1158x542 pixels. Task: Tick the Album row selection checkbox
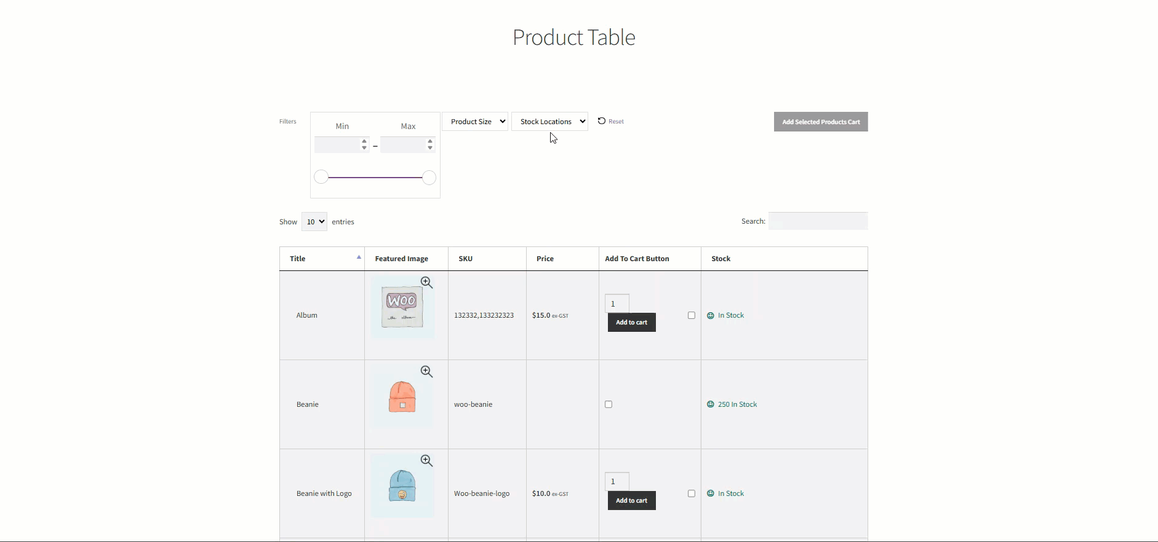692,315
